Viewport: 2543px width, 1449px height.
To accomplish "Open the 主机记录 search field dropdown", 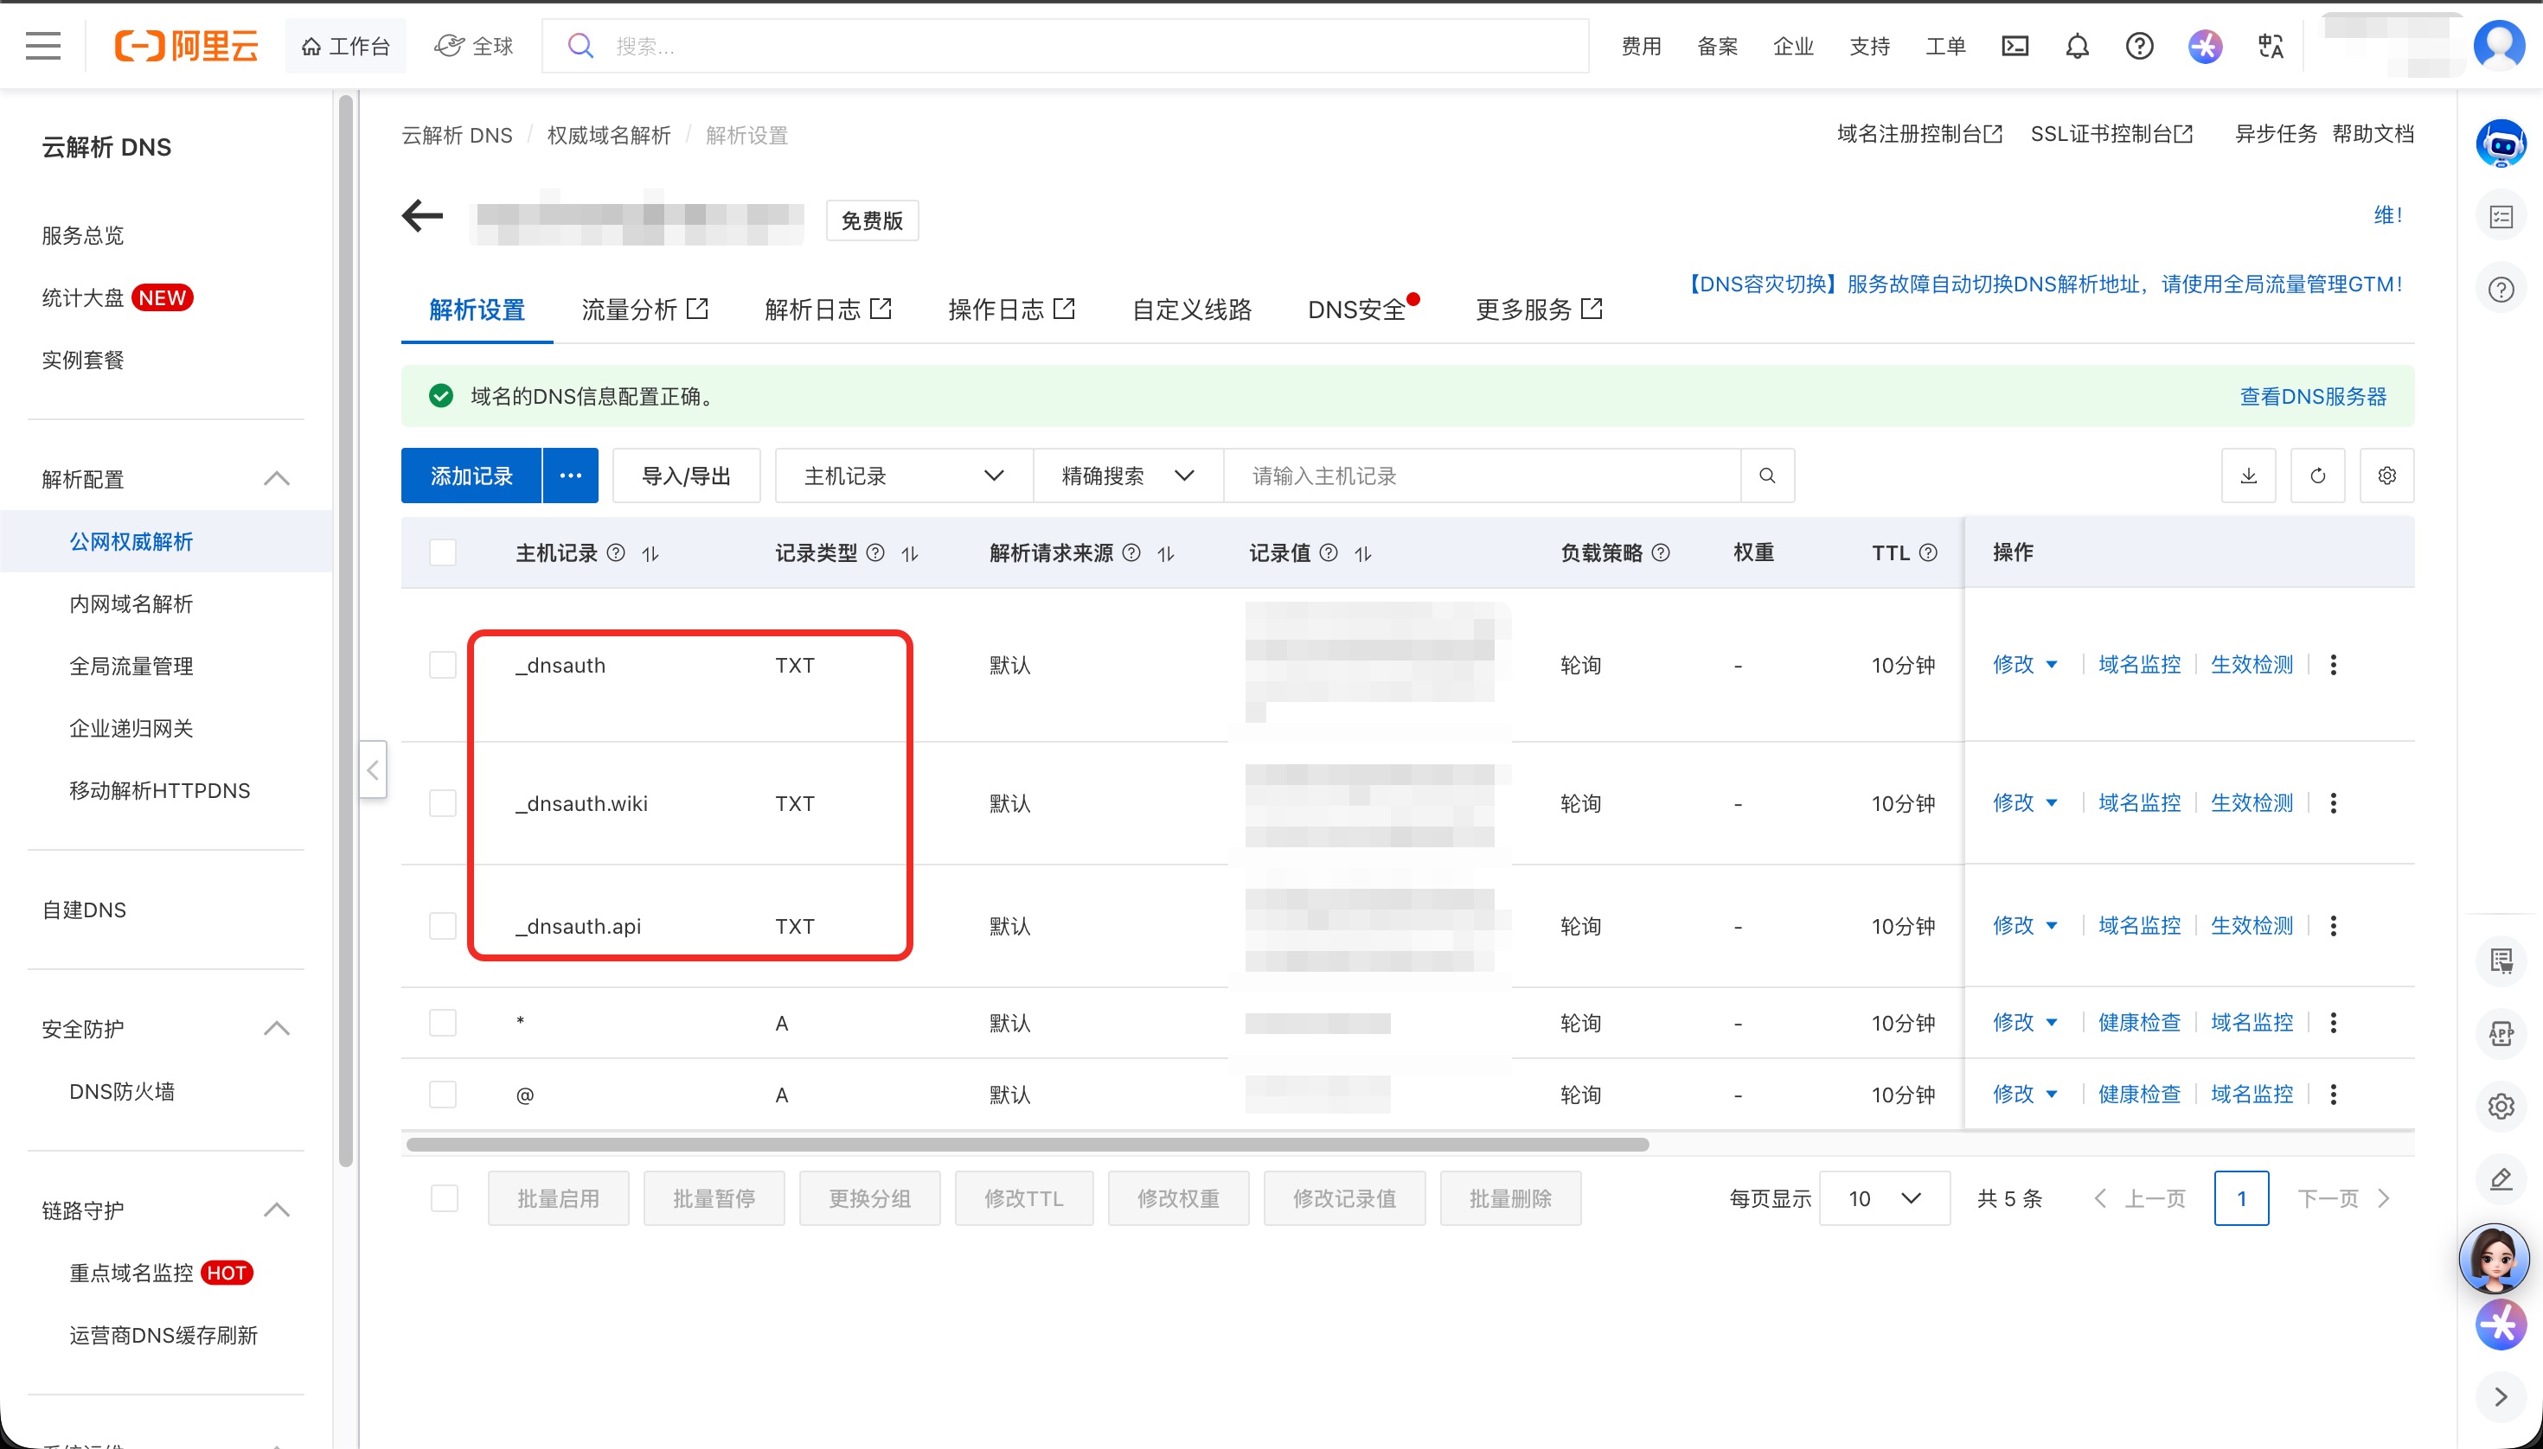I will [903, 476].
